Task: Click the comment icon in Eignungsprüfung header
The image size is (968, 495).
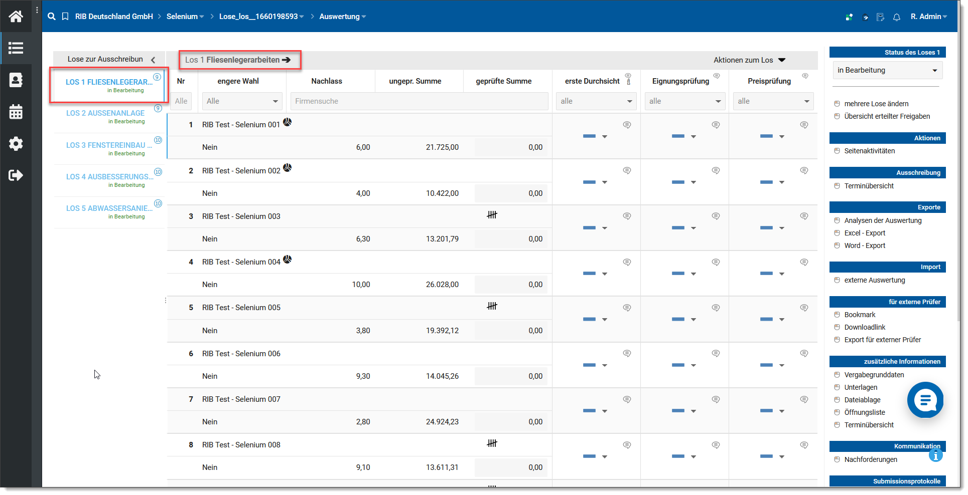Action: (x=717, y=76)
